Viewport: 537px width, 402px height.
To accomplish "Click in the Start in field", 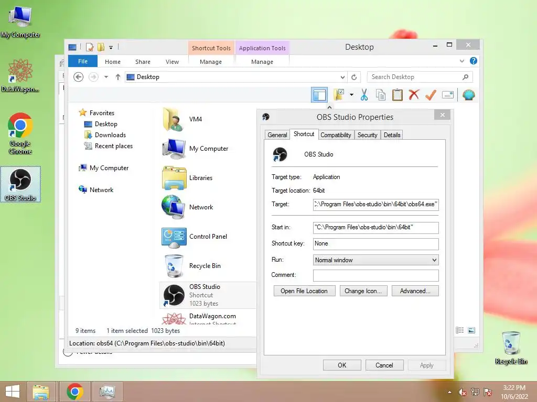I will [x=375, y=227].
